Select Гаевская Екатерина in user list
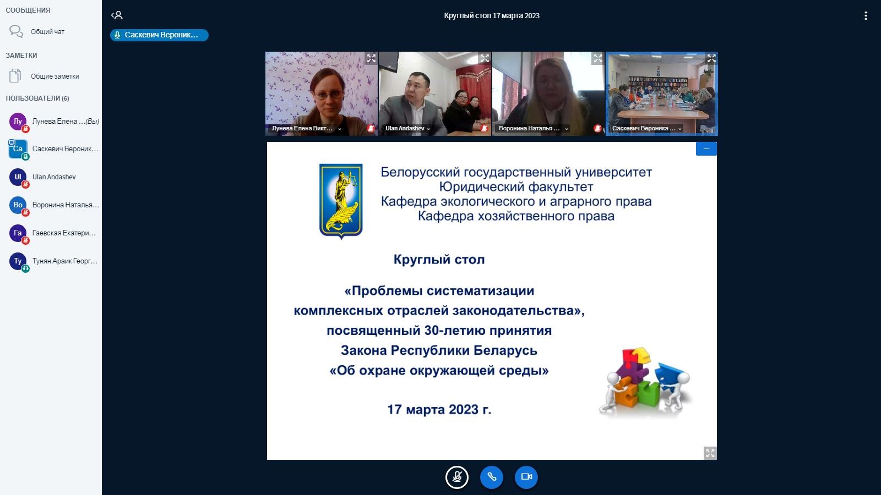Viewport: 881px width, 495px height. [x=63, y=233]
